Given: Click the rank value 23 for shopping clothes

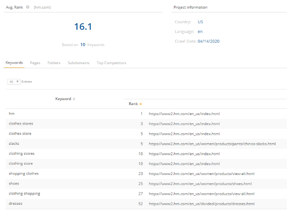Looking at the screenshot, I should (140, 174).
